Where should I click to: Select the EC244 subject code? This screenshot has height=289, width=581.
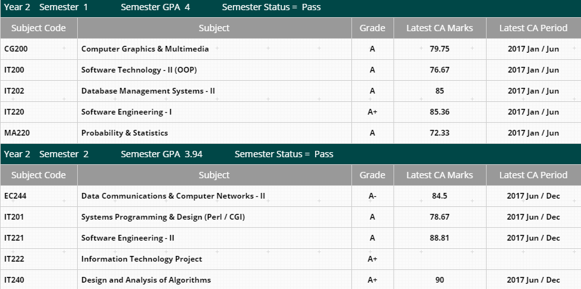pos(15,196)
